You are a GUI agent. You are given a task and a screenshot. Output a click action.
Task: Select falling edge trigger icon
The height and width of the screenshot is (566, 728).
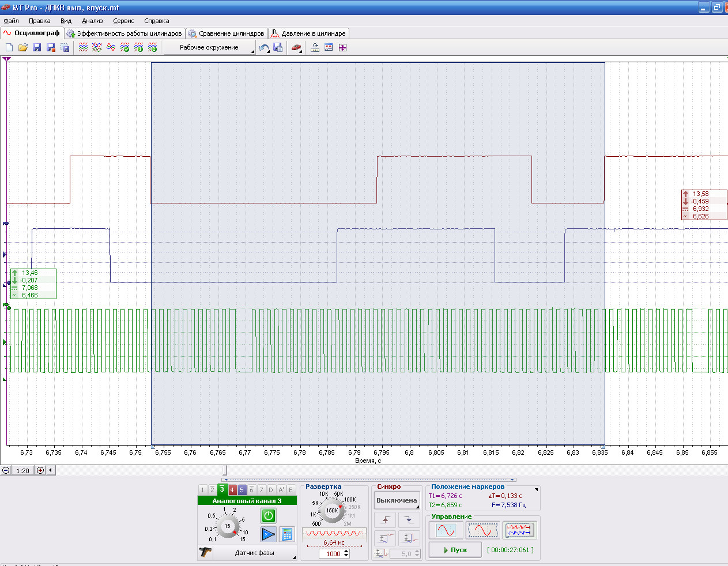(409, 520)
